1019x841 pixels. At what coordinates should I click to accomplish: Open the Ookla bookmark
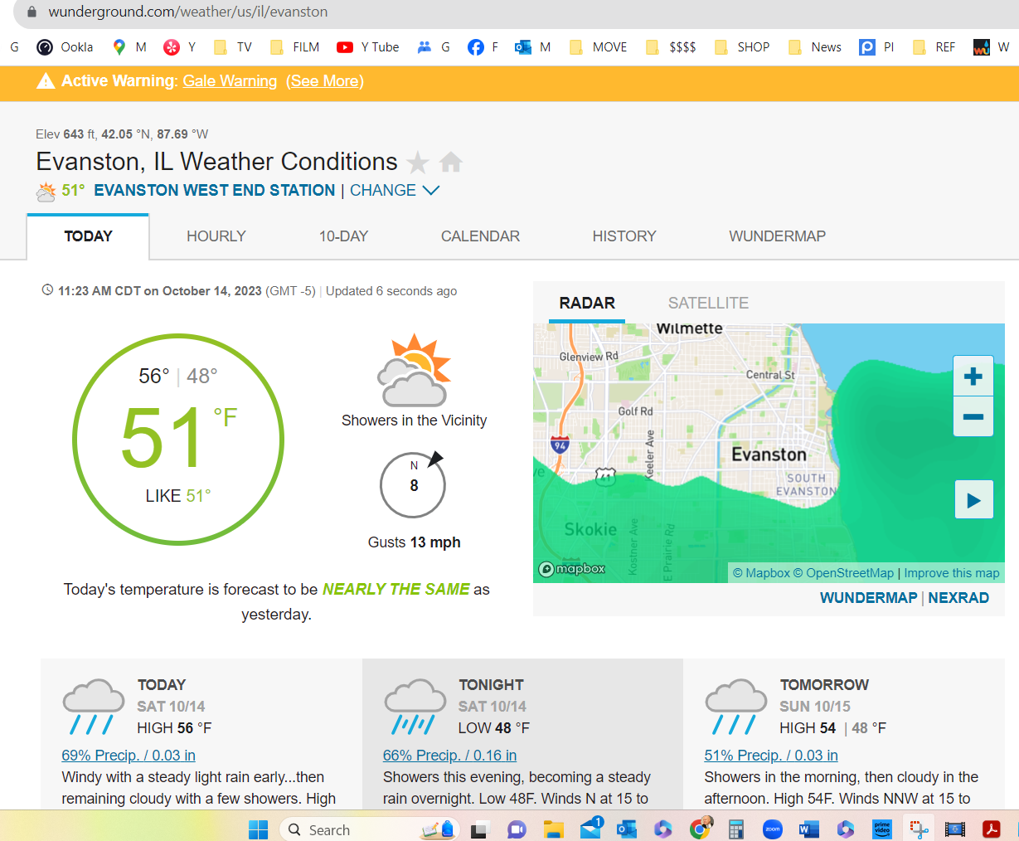65,47
